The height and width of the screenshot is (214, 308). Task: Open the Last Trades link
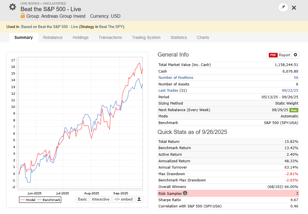[x=168, y=90]
